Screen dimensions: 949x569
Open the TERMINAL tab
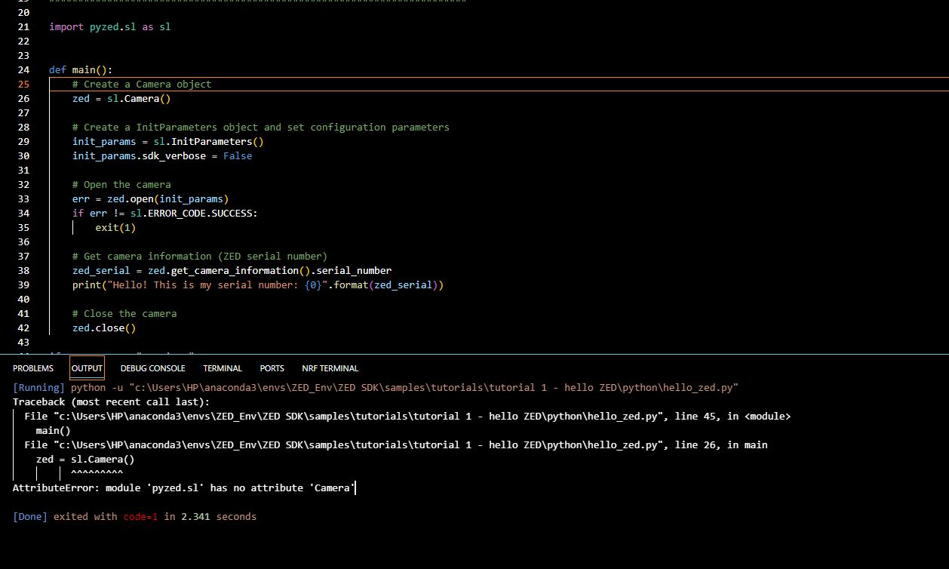coord(223,368)
